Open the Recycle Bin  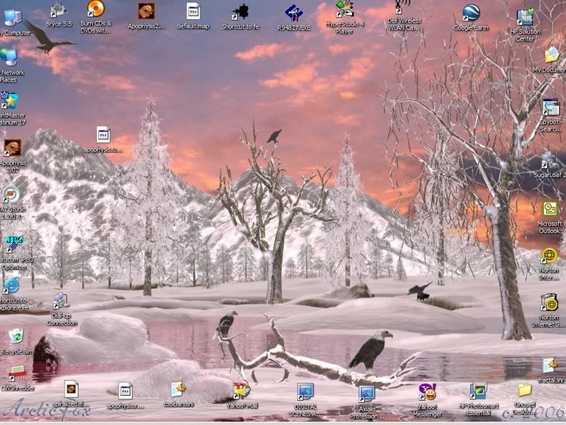tap(16, 336)
